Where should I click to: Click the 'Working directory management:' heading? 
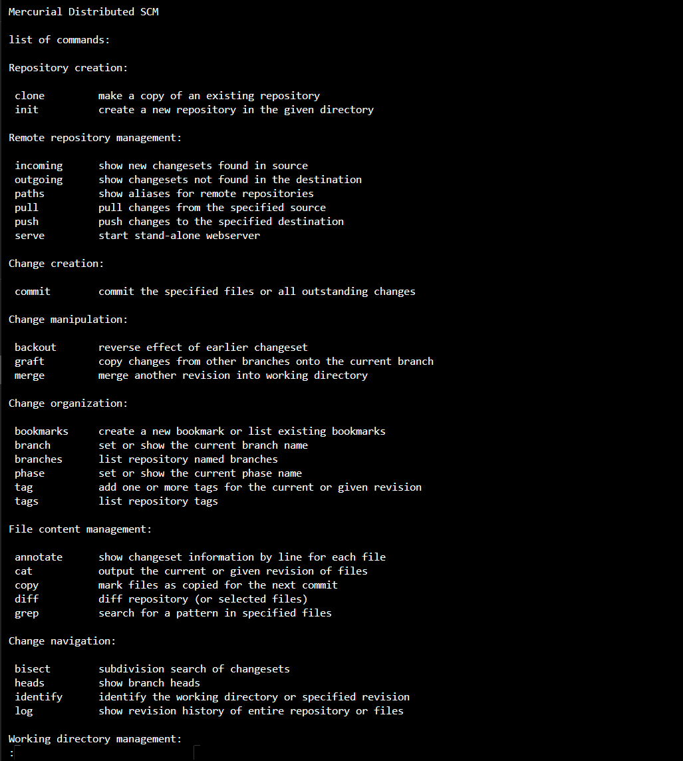click(95, 739)
